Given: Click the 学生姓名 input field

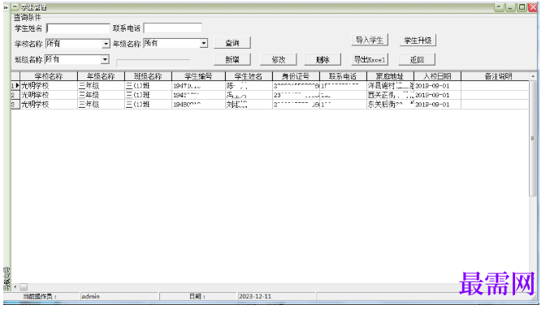Looking at the screenshot, I should click(x=78, y=28).
